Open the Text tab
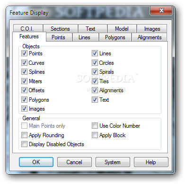The width and height of the screenshot is (185, 184). click(x=93, y=29)
